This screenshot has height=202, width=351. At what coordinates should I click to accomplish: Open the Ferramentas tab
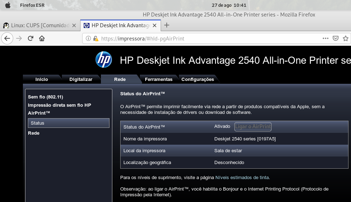click(159, 80)
